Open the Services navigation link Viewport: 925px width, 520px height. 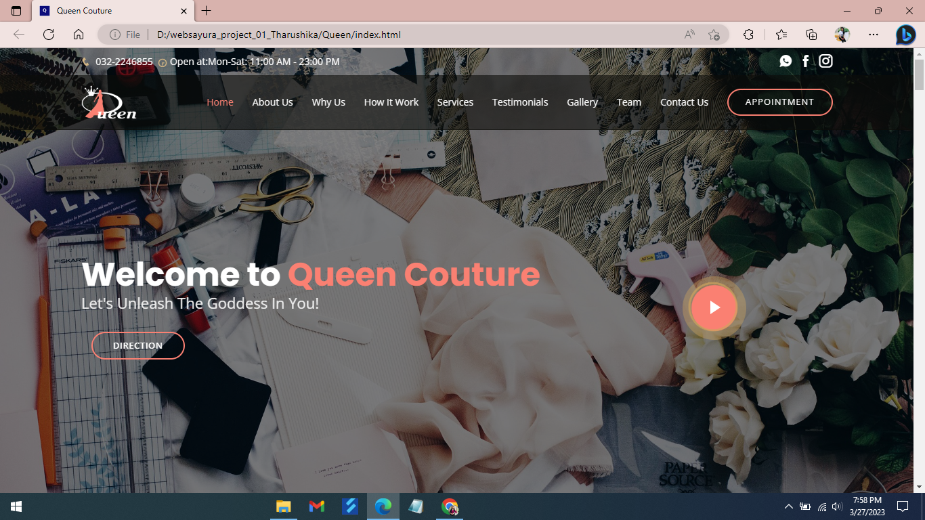click(455, 102)
